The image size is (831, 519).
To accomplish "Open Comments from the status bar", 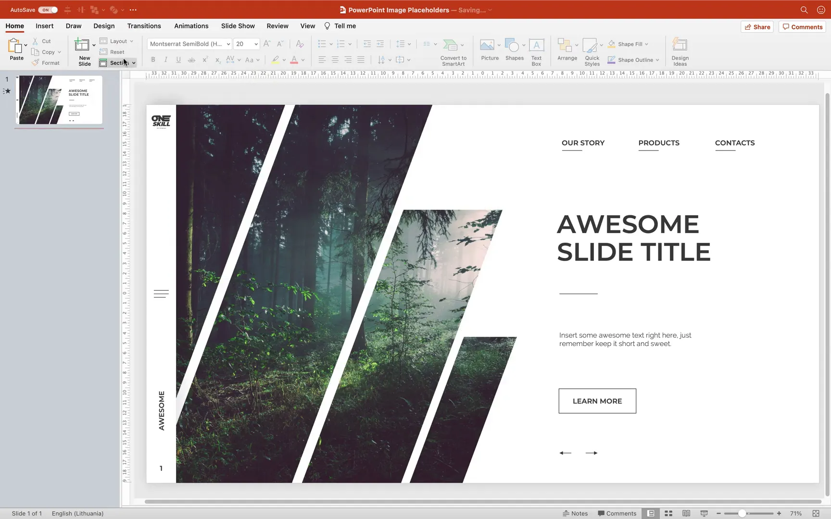I will click(x=617, y=513).
